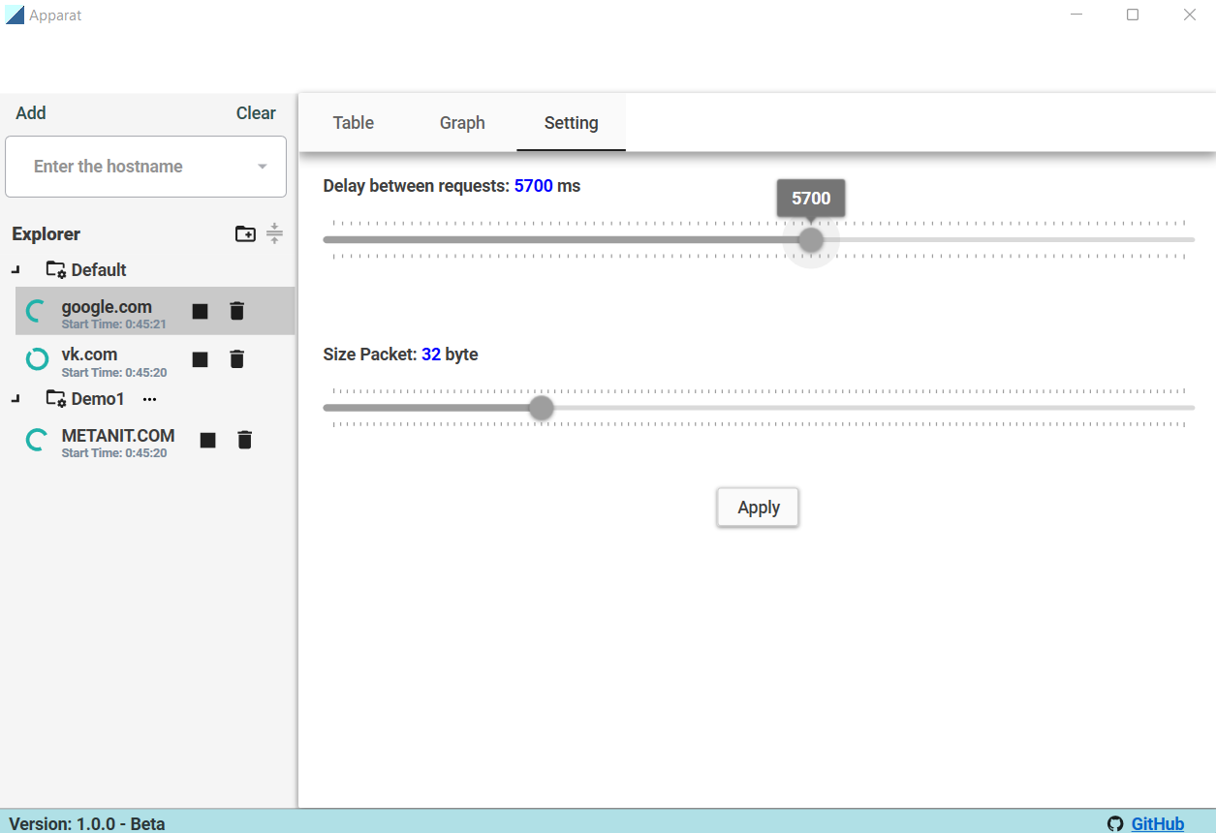The width and height of the screenshot is (1216, 833).
Task: Open the hostname suggestions dropdown
Action: tap(262, 166)
